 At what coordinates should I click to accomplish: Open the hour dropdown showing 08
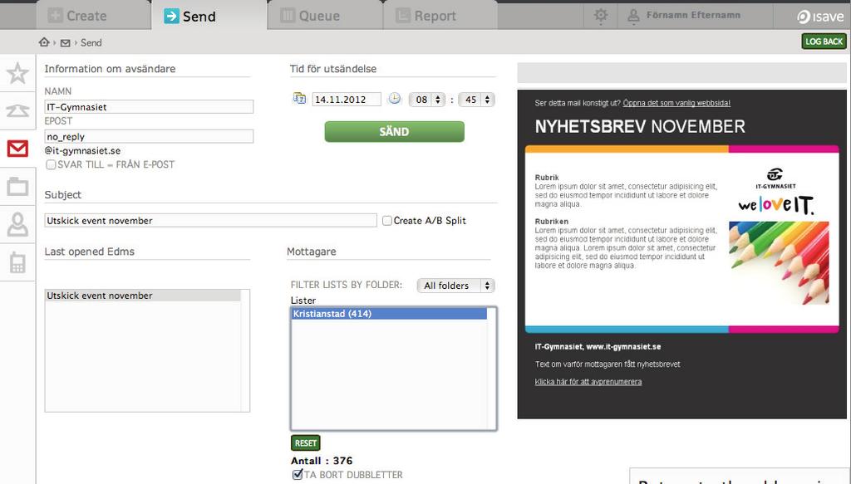tap(427, 100)
